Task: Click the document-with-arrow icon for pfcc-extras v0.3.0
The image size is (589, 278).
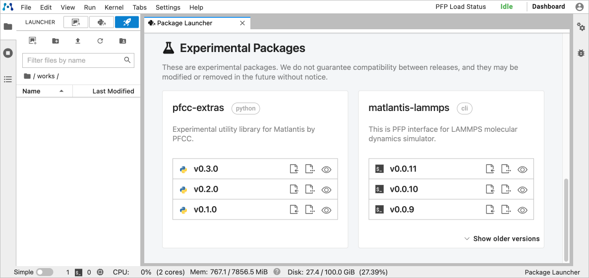Action: point(294,169)
